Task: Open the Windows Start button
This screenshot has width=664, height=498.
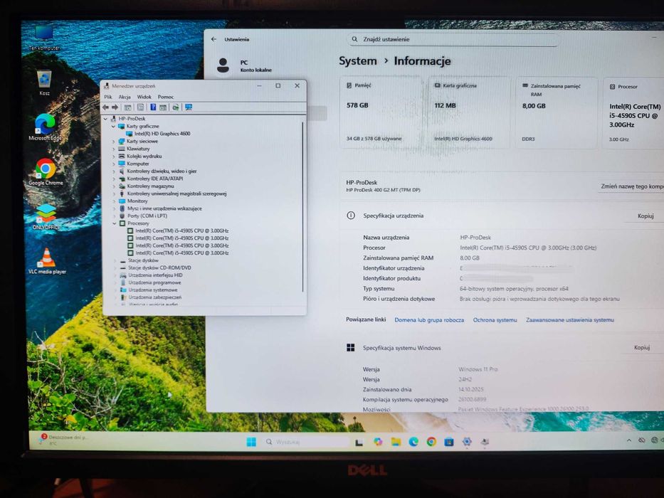Action: click(x=251, y=442)
